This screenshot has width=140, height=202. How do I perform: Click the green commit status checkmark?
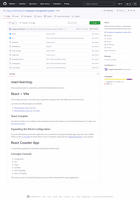[65, 29]
